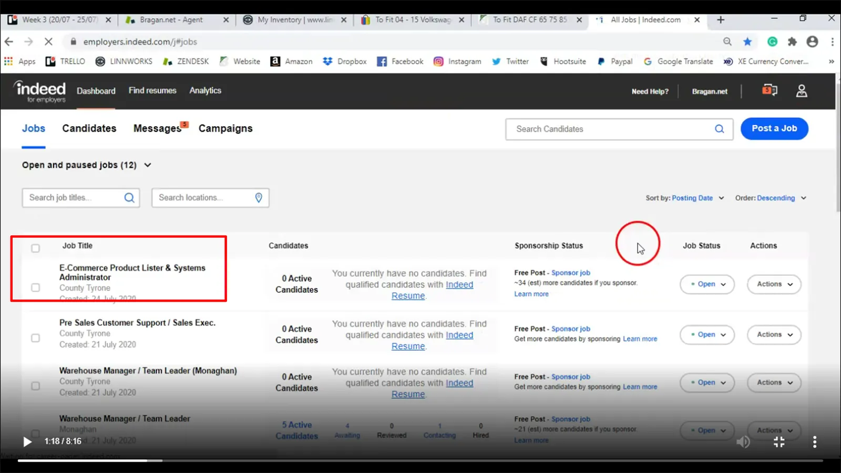The width and height of the screenshot is (841, 473).
Task: Open the Chrome three-dot menu
Action: tap(832, 42)
